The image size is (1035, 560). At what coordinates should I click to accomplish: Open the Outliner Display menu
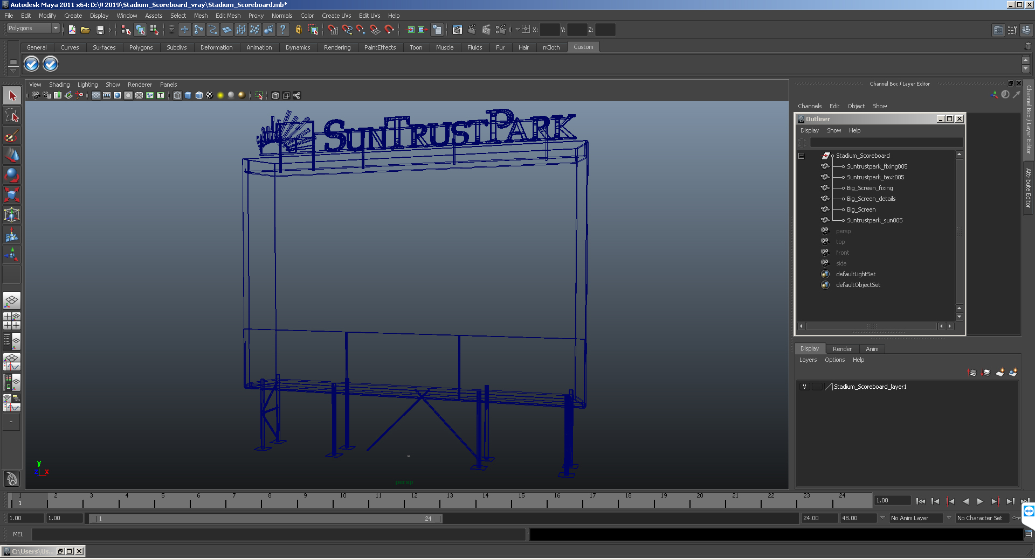[x=809, y=130]
